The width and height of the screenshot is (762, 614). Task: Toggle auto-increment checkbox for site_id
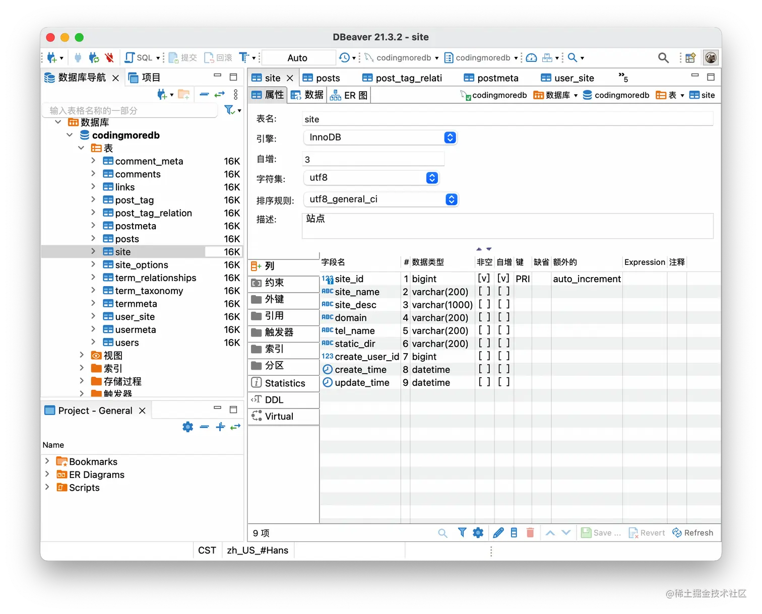(x=503, y=279)
